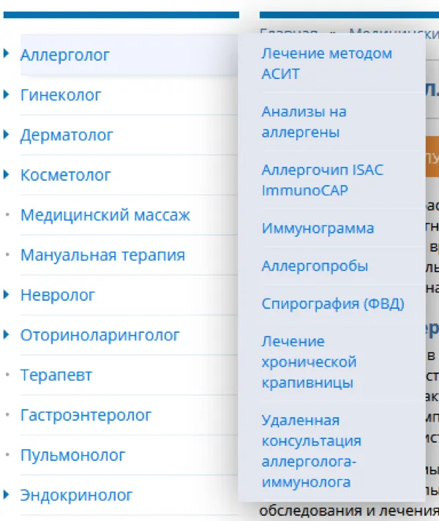Expand the arrow beside Гинеколог
The image size is (439, 521).
[7, 94]
